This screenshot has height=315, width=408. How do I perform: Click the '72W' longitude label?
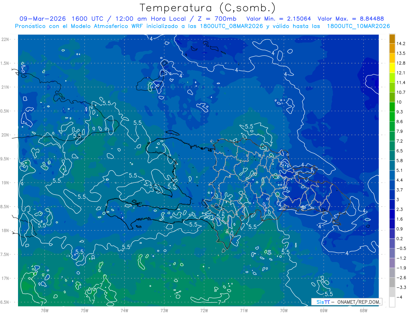[204, 311]
